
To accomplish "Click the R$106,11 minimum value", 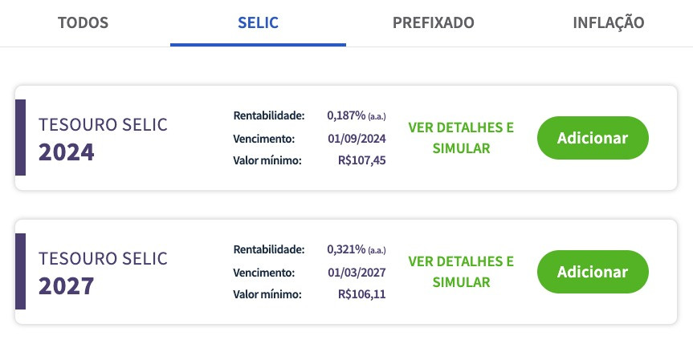I will tap(362, 294).
